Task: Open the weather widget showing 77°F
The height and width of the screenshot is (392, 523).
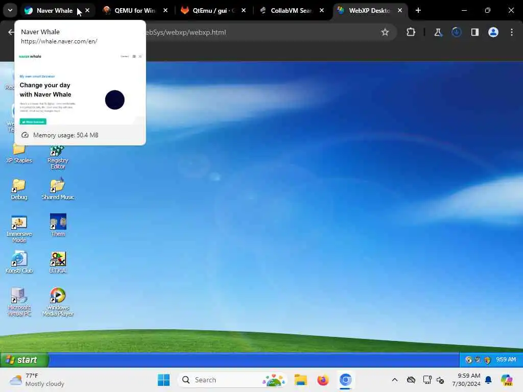Action: (x=37, y=380)
